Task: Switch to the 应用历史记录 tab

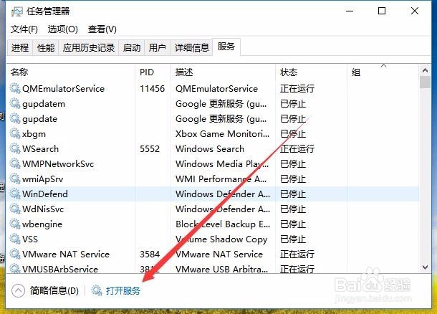Action: (89, 48)
